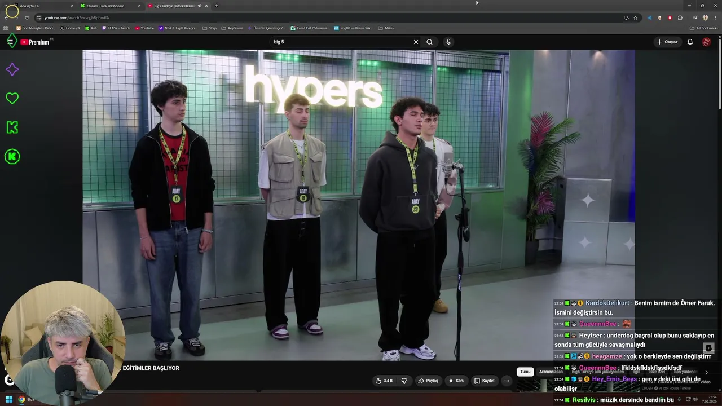
Task: Clear the YouTube search box text
Action: [416, 42]
